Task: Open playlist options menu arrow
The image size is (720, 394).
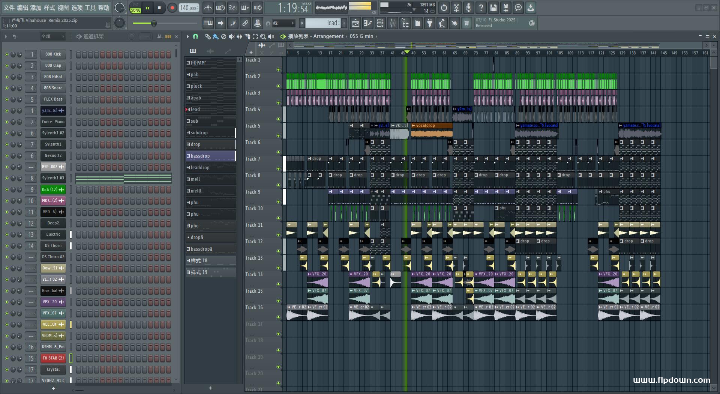Action: click(x=187, y=36)
